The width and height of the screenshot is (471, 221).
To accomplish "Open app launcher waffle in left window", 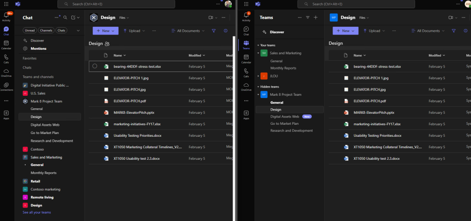I will [x=6, y=4].
